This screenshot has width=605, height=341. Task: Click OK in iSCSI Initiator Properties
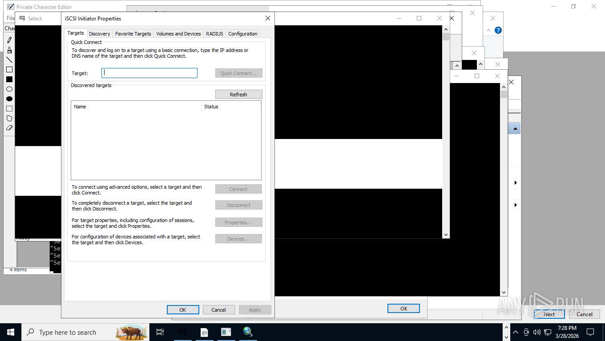coord(183,310)
